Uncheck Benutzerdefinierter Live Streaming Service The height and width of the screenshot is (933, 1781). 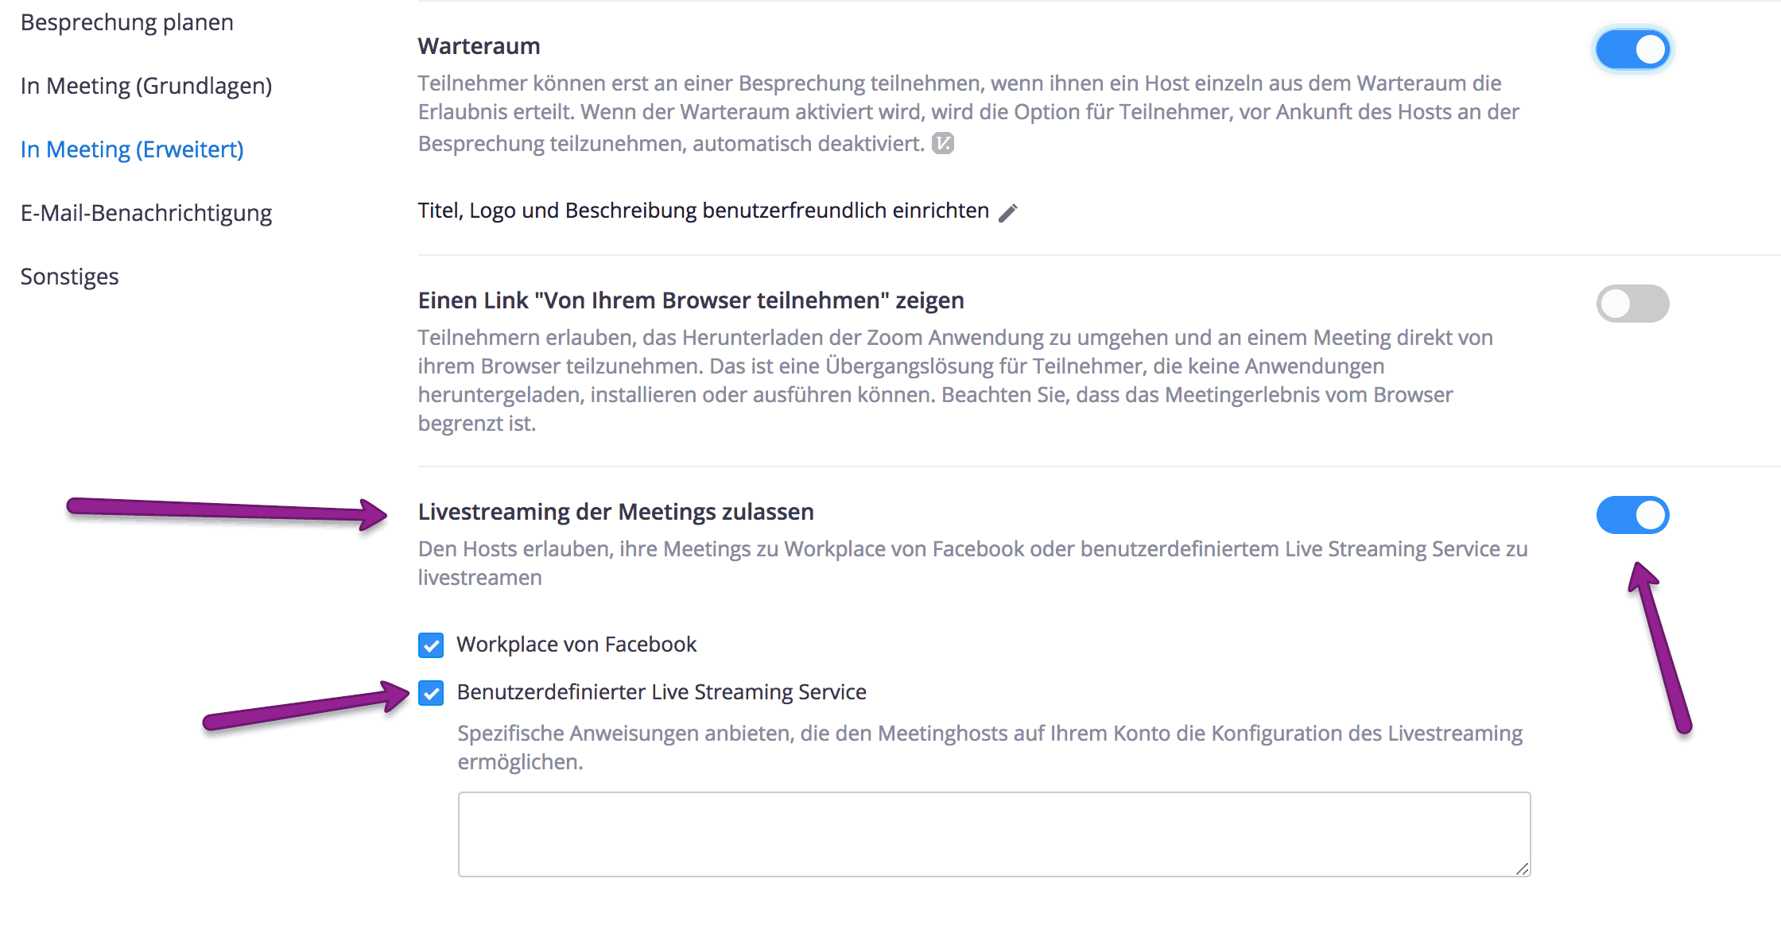430,693
